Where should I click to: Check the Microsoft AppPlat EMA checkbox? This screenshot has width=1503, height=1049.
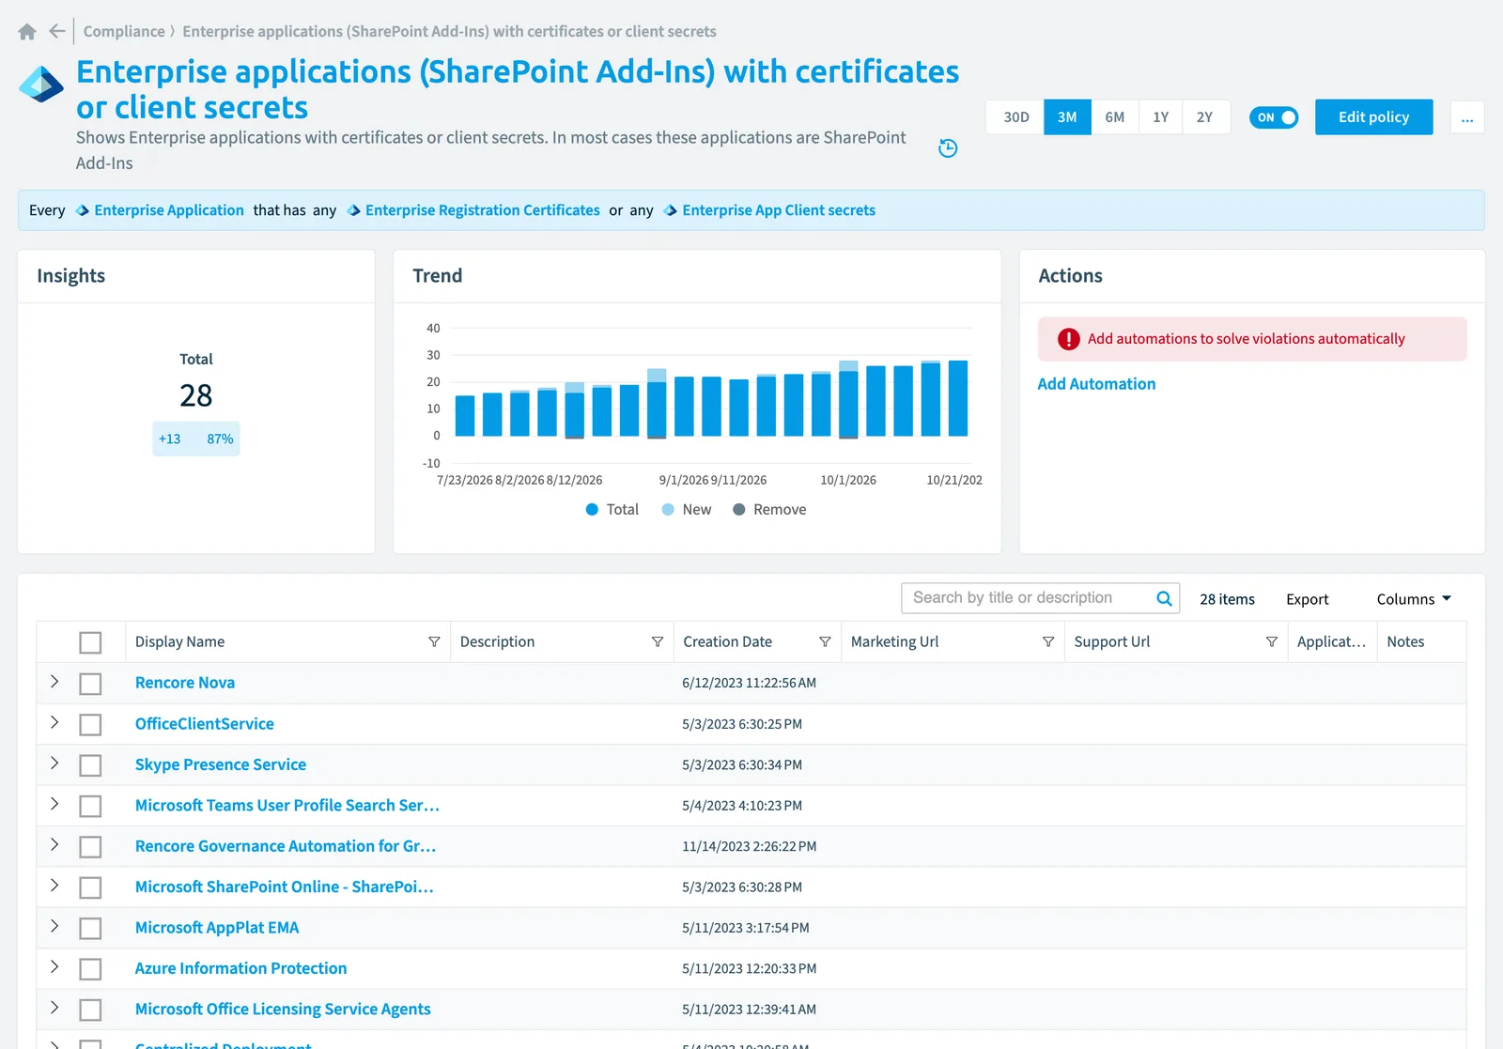point(90,928)
